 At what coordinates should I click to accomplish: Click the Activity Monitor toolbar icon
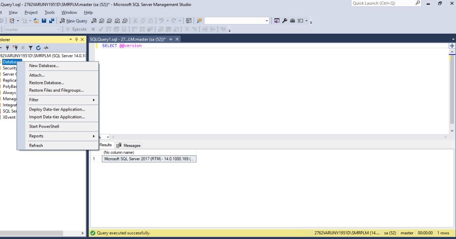[x=189, y=21]
